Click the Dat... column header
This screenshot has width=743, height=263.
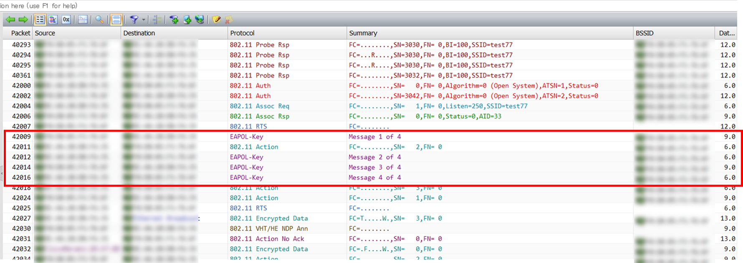[726, 33]
